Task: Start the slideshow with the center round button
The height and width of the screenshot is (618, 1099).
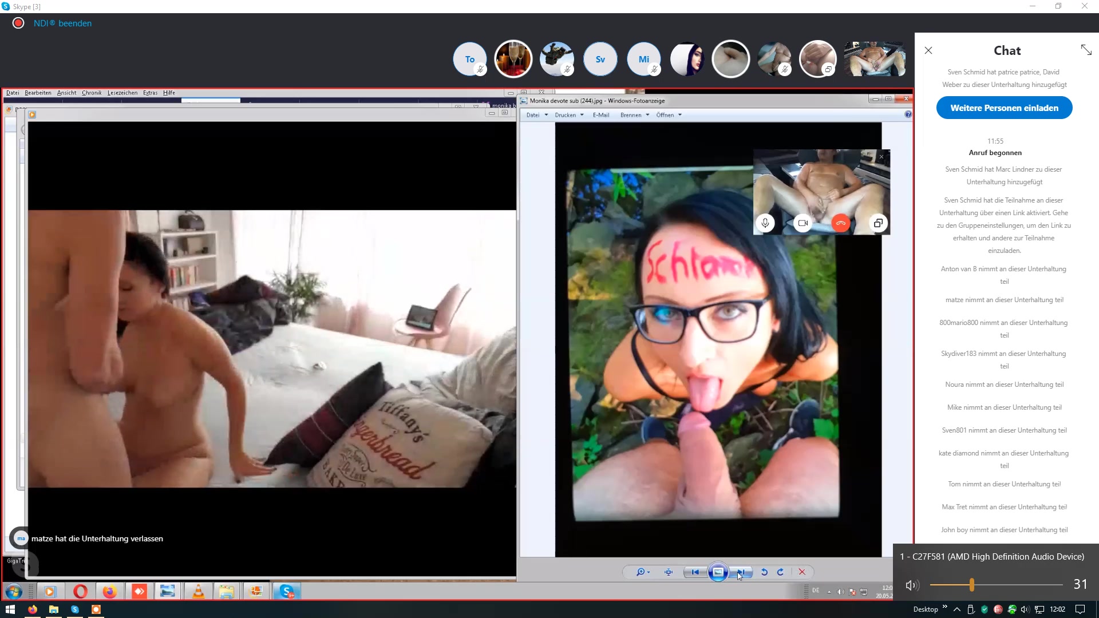Action: 718,572
